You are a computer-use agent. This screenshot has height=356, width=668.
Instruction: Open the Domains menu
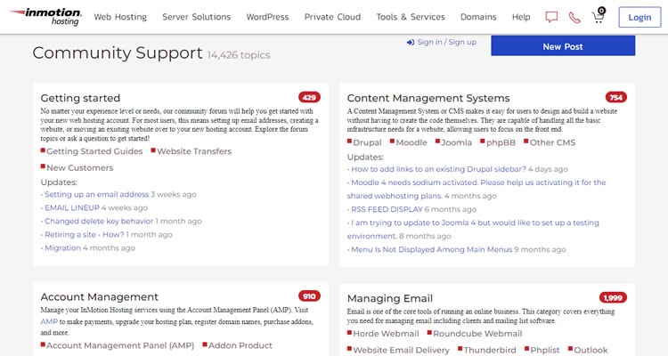click(478, 17)
